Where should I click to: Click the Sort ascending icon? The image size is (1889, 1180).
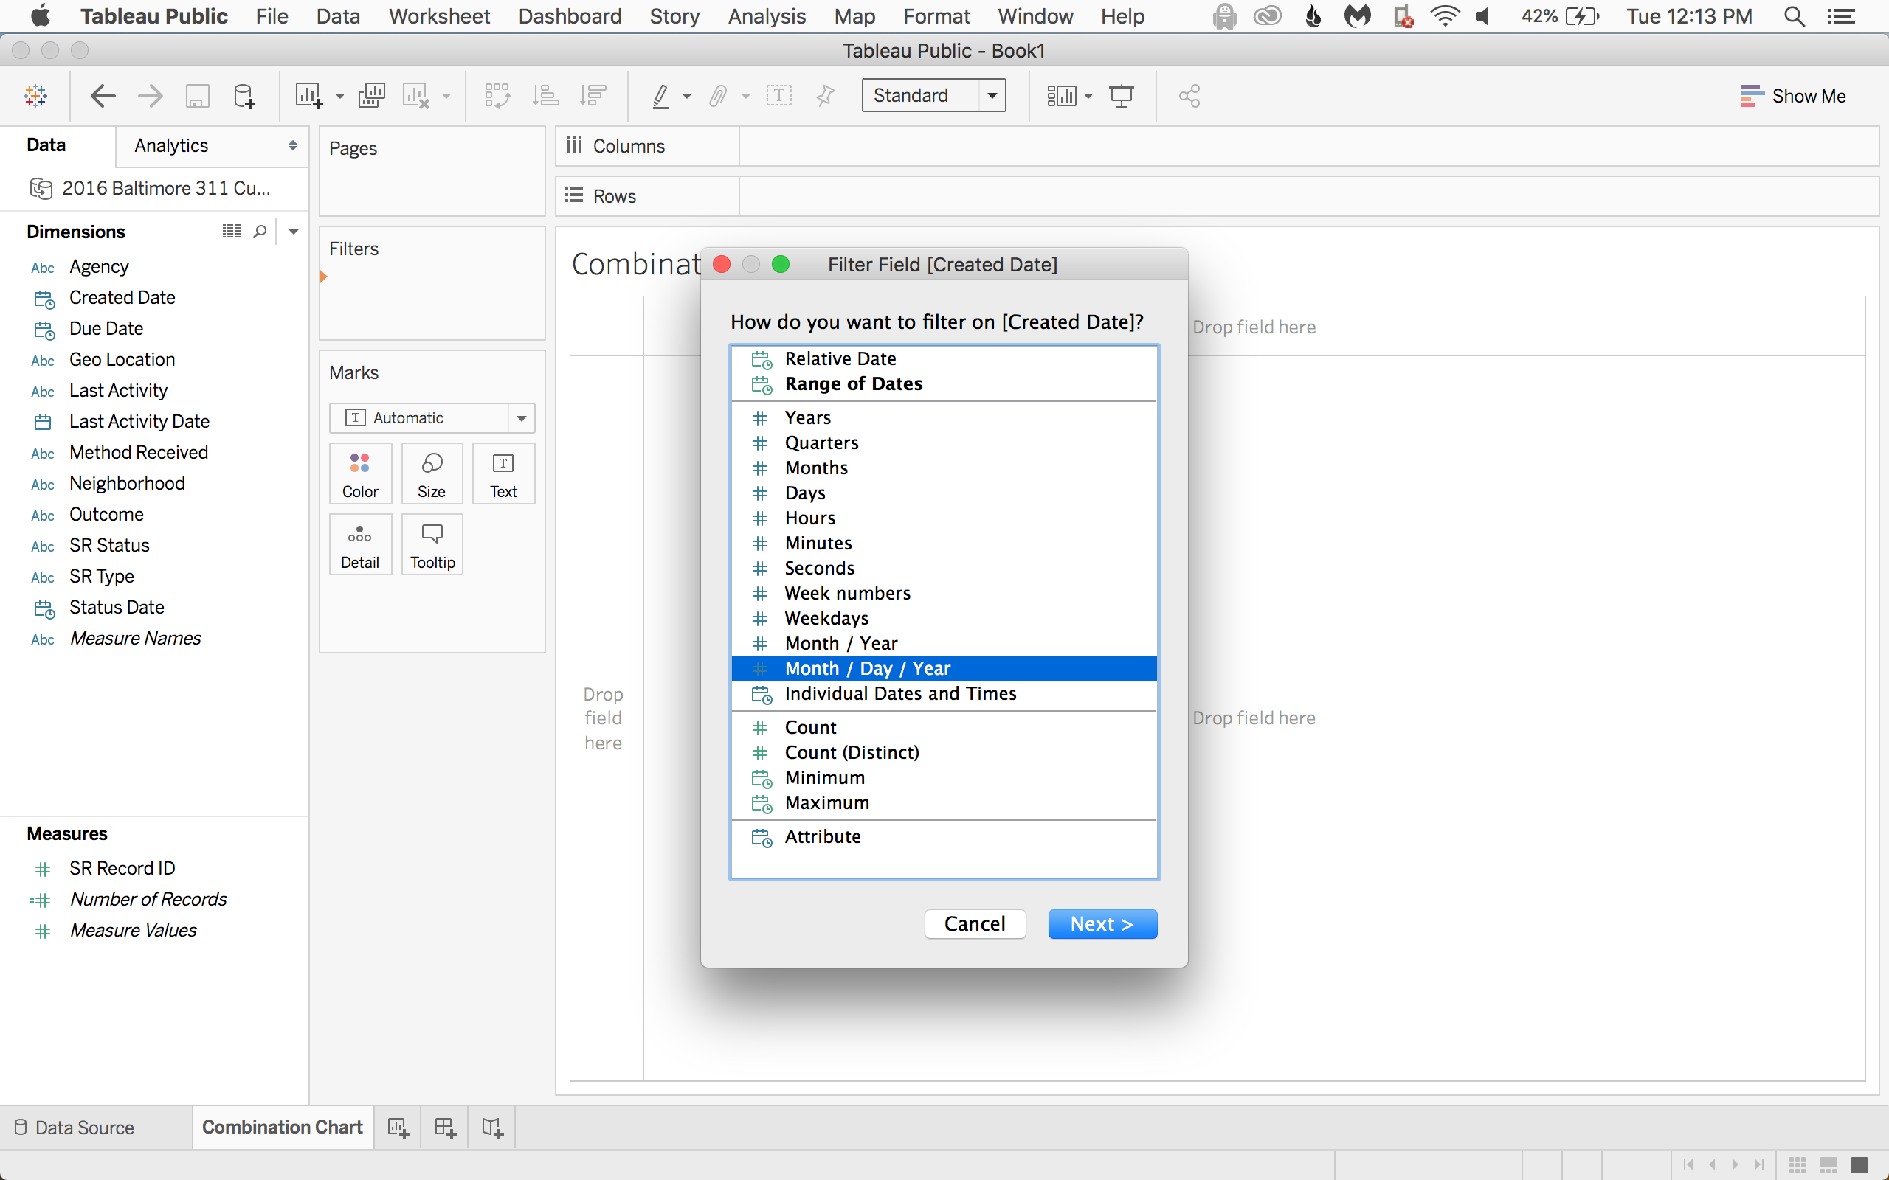[x=545, y=96]
